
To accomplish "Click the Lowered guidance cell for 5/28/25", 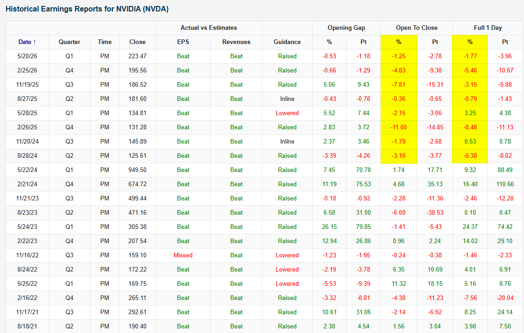I will click(x=287, y=113).
